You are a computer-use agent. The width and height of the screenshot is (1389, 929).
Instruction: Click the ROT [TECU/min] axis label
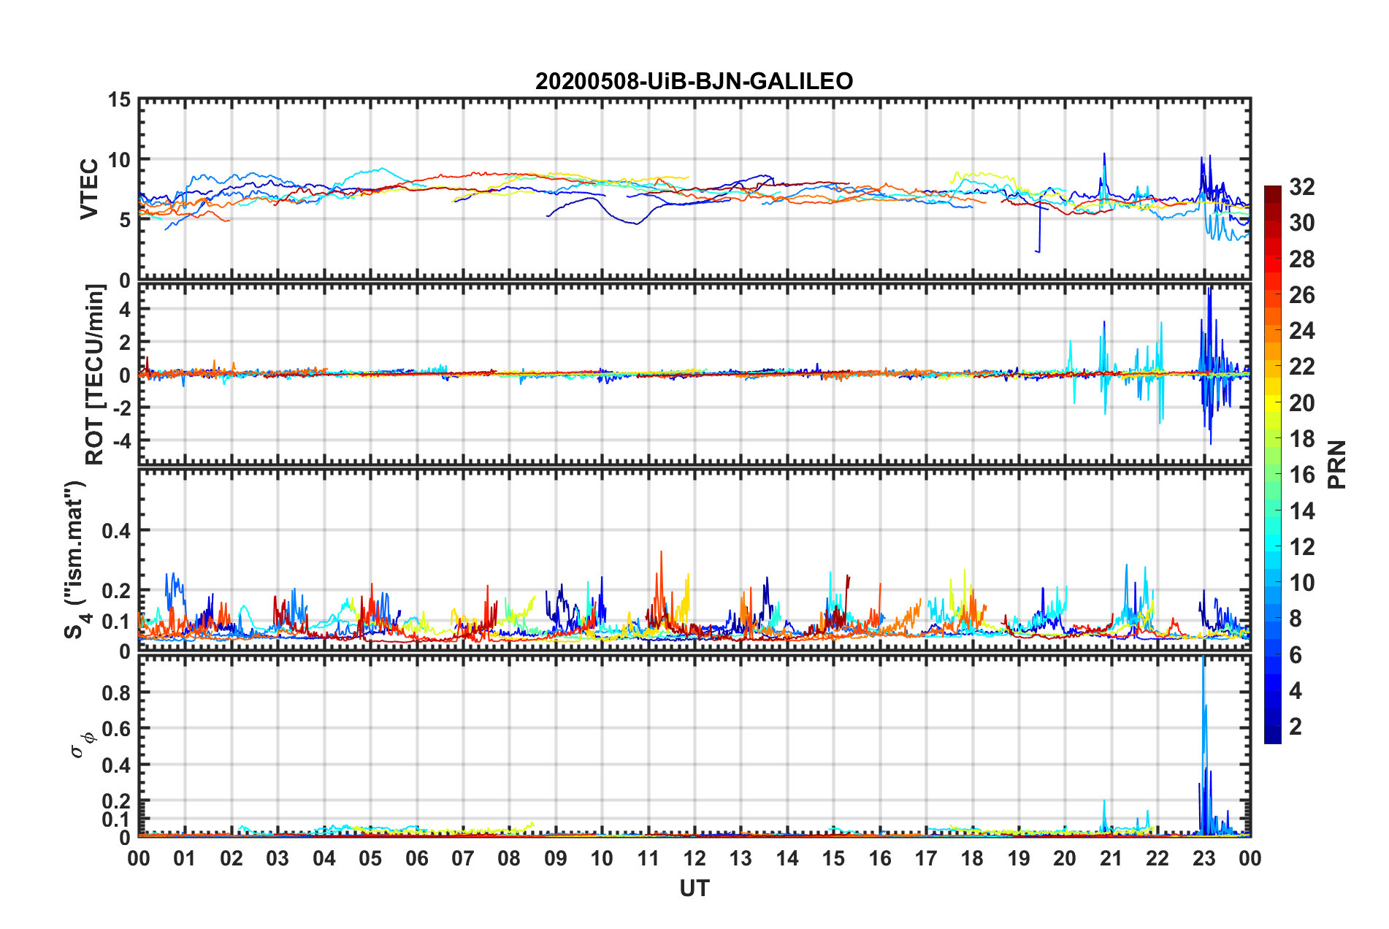click(x=95, y=374)
